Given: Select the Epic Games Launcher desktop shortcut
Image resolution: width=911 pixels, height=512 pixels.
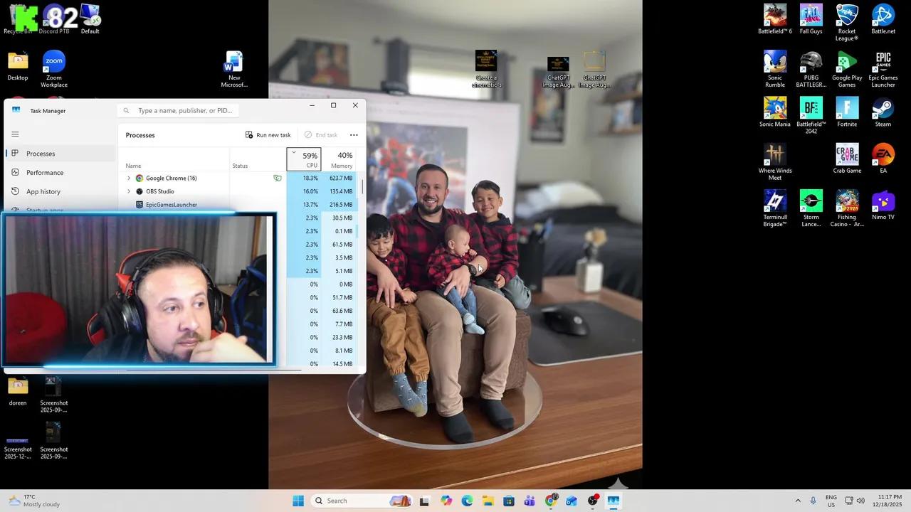Looking at the screenshot, I should [883, 69].
